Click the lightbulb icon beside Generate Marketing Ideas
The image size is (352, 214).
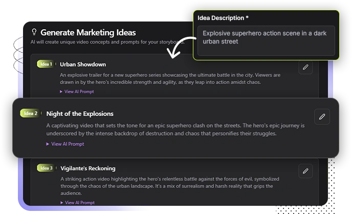coord(34,32)
